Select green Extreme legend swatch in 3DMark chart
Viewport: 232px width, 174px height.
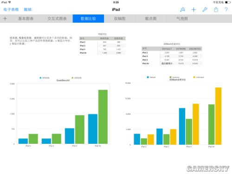pyautogui.click(x=170, y=77)
